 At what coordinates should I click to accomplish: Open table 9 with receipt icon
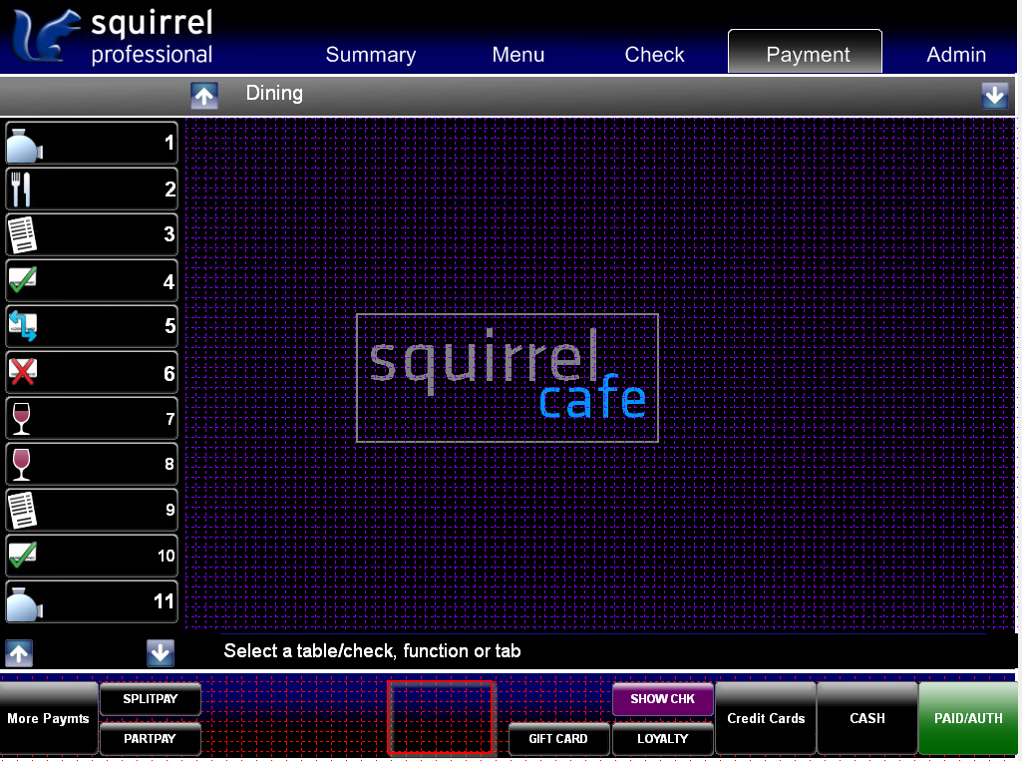pos(92,510)
